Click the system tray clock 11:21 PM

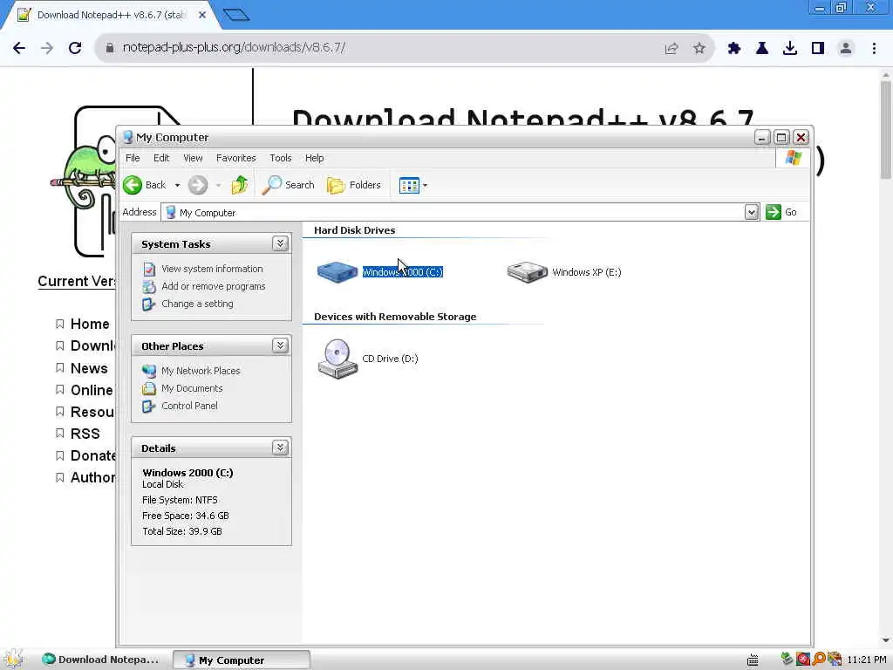(867, 660)
